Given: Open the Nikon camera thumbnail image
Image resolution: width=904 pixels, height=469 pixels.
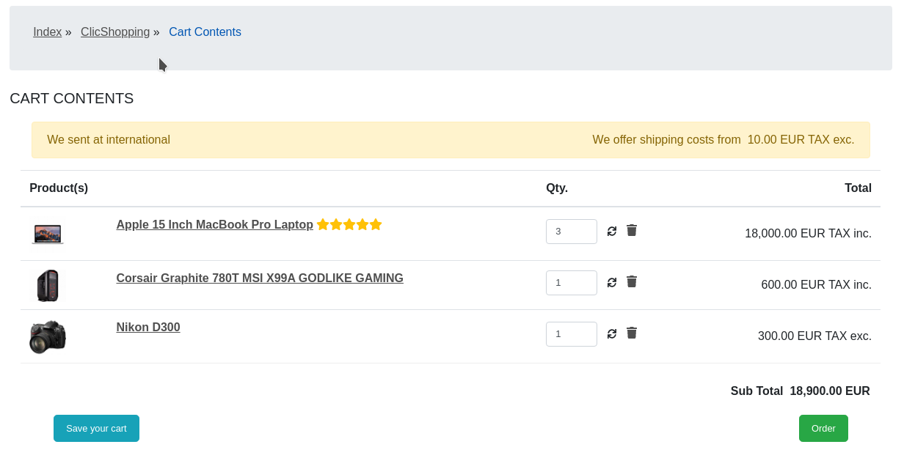Looking at the screenshot, I should 48,336.
